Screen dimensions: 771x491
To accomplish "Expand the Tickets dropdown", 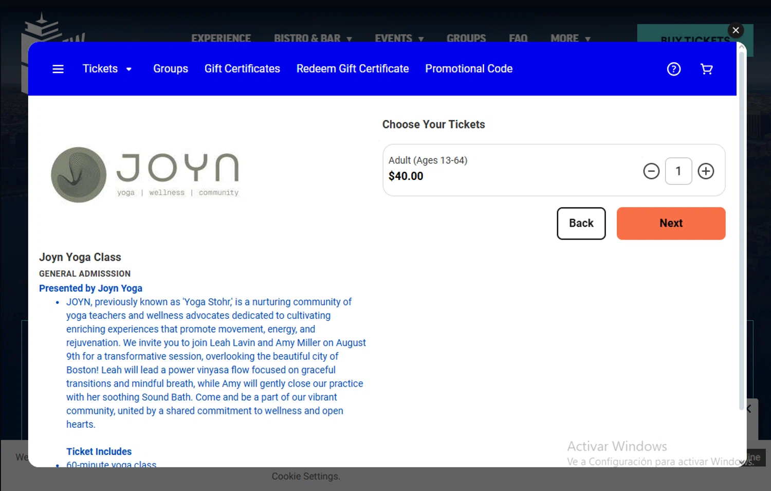I will click(x=107, y=69).
